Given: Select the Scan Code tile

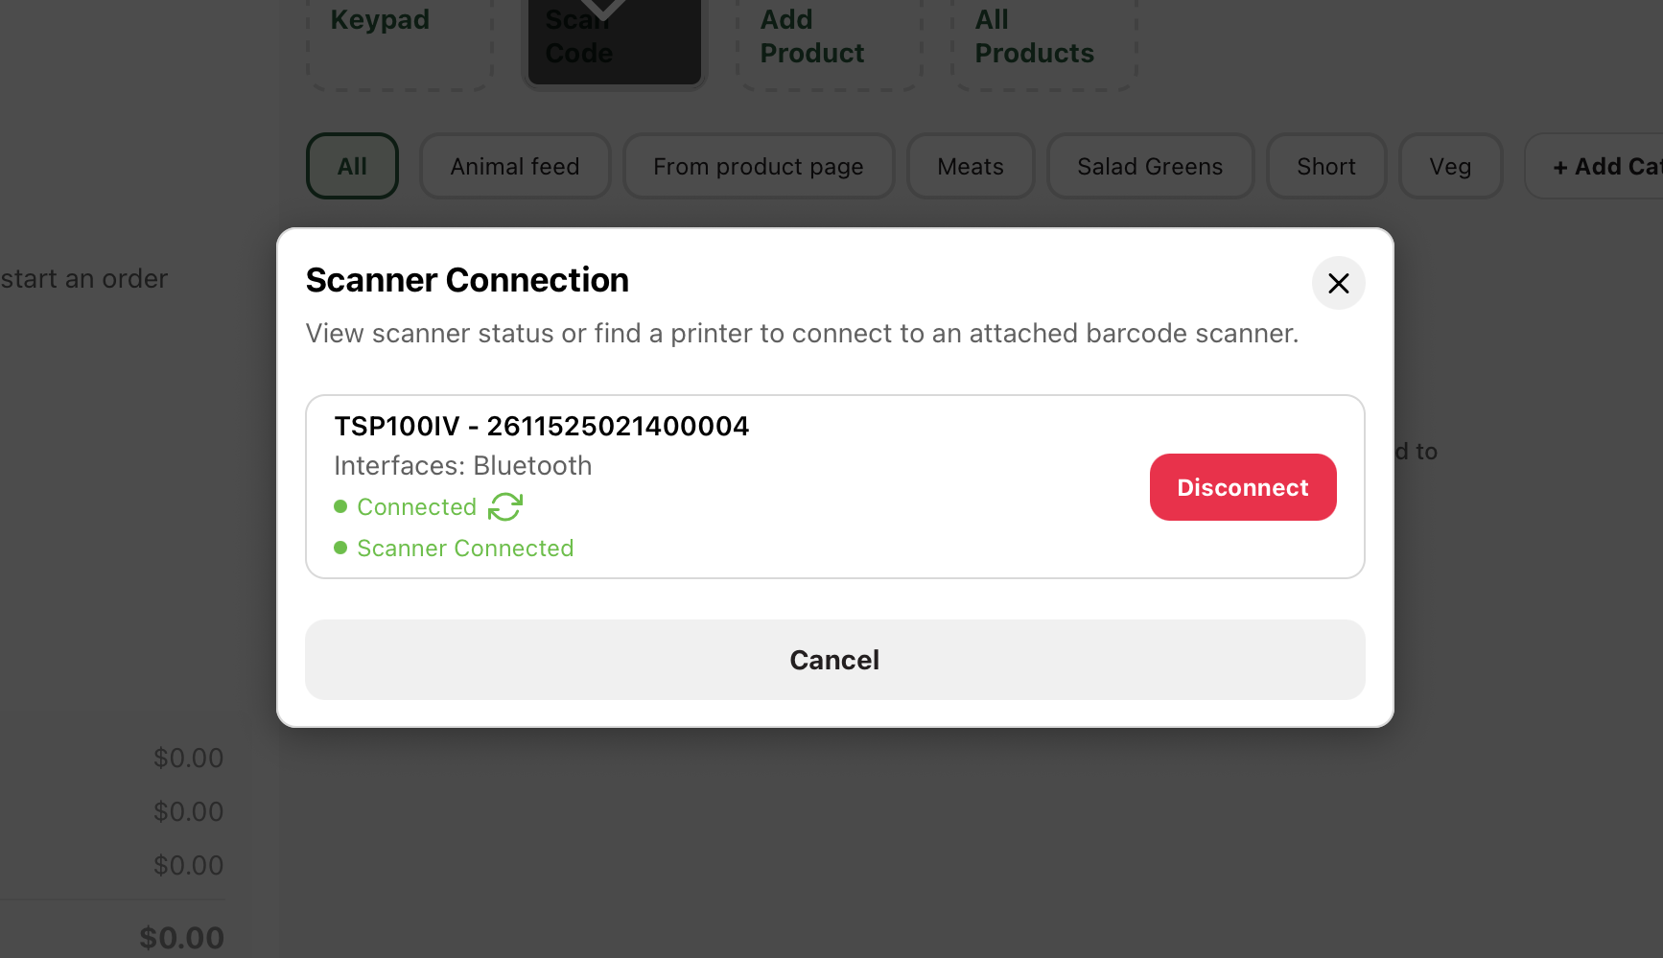Looking at the screenshot, I should point(614,38).
